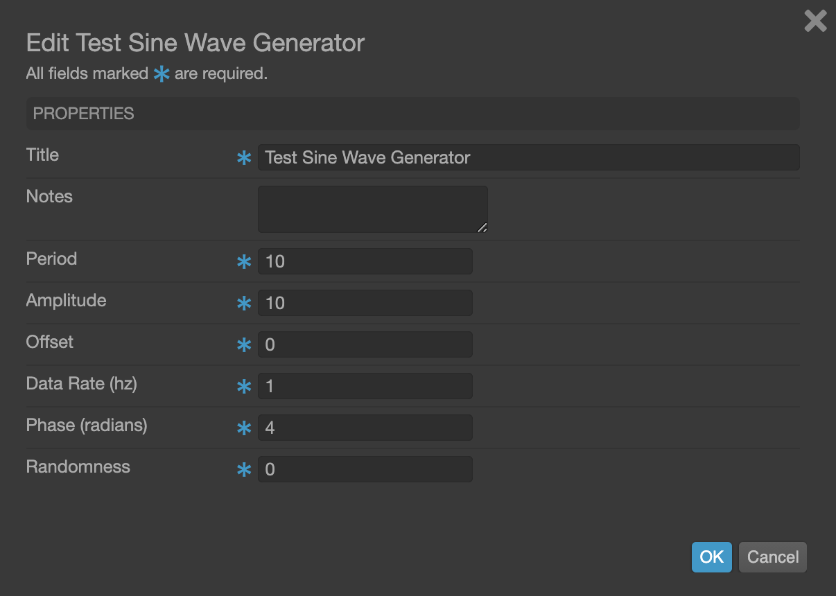Confirm changes with the OK button
The image size is (836, 596).
[x=711, y=556]
